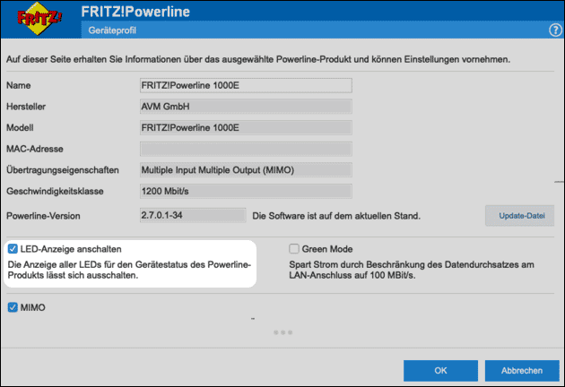Viewport: 565px width, 387px height.
Task: Confirm settings with OK button
Action: [x=440, y=371]
